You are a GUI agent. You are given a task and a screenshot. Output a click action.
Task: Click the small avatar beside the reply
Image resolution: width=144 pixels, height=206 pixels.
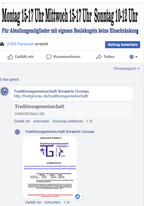(17, 132)
